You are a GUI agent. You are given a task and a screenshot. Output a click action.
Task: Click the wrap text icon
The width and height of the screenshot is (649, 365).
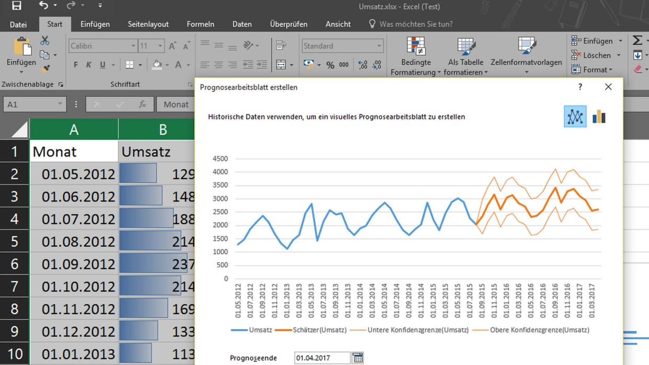(281, 45)
